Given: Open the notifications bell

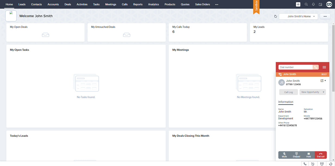Looking at the screenshot, I should tap(313, 4).
